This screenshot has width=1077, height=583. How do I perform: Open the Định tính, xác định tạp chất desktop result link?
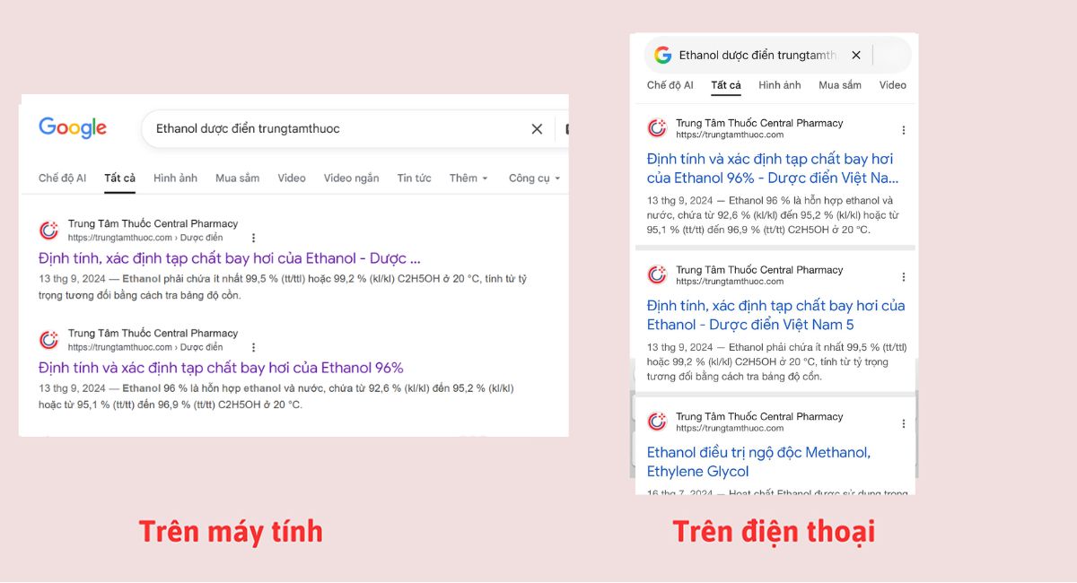click(224, 257)
